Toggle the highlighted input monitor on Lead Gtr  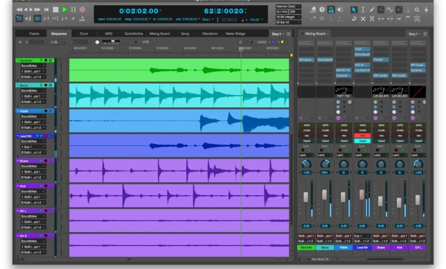[363, 141]
